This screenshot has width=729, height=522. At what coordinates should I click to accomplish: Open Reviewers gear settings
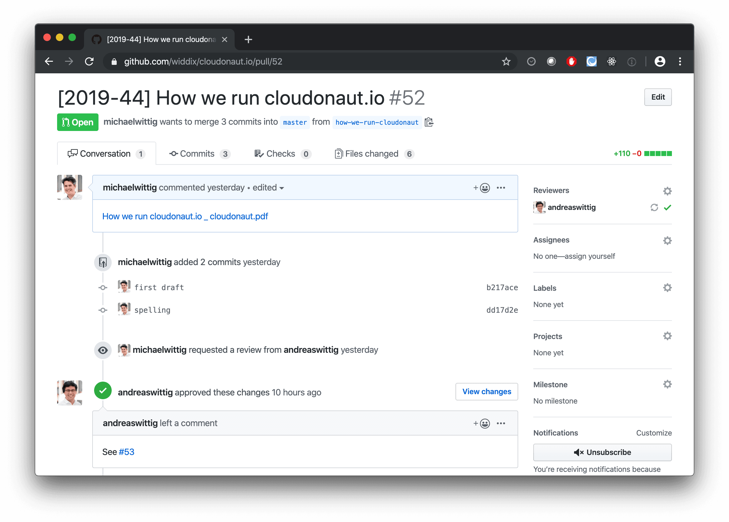pos(667,191)
